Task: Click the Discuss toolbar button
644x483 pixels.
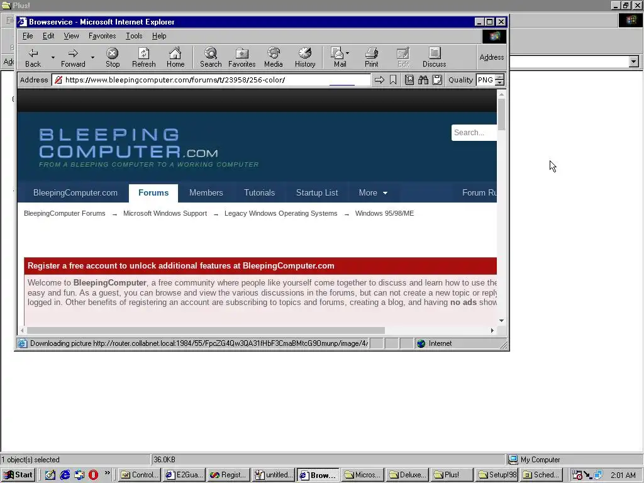Action: (434, 57)
